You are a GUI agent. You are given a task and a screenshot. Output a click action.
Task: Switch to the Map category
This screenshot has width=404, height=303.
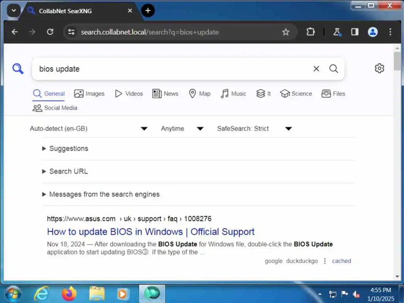199,94
